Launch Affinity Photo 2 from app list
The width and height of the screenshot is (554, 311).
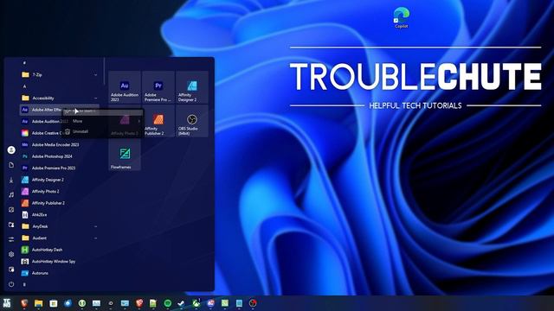[60, 191]
